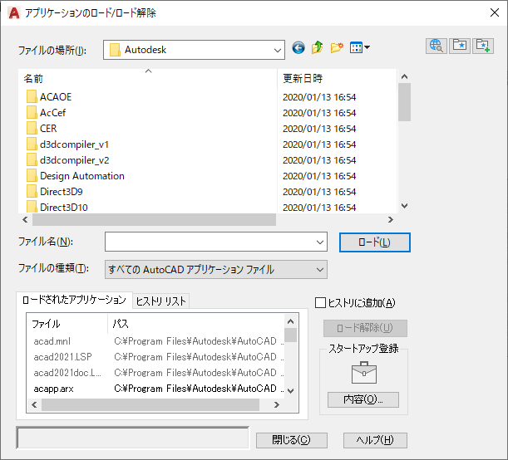
Task: Open the 内容(O)... button
Action: point(363,399)
